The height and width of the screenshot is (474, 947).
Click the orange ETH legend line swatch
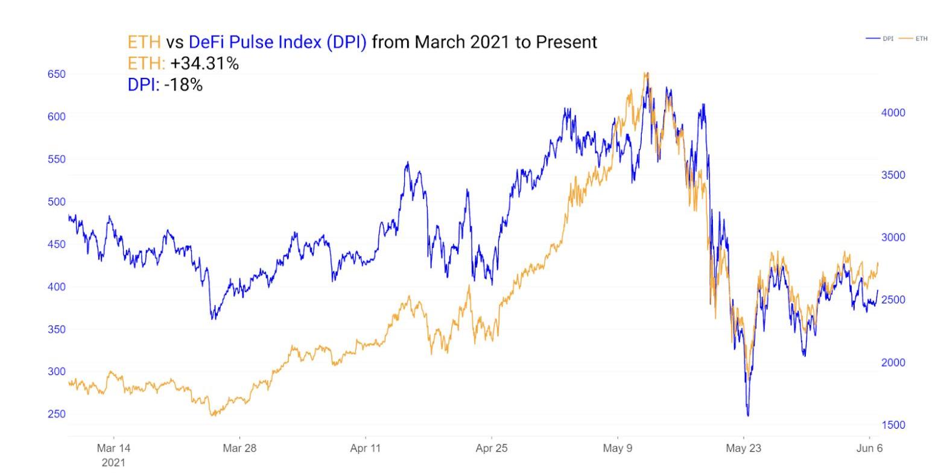click(x=905, y=39)
